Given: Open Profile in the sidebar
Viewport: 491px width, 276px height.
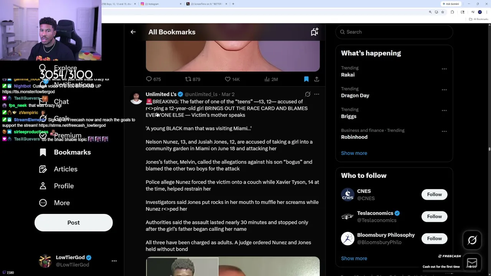Looking at the screenshot, I should point(56,186).
